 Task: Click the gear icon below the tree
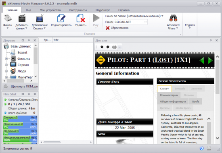click(x=6, y=86)
